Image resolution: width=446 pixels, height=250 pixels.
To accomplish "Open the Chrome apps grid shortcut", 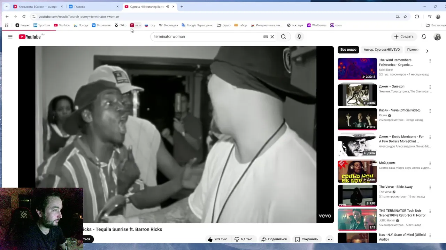I will click(x=6, y=25).
